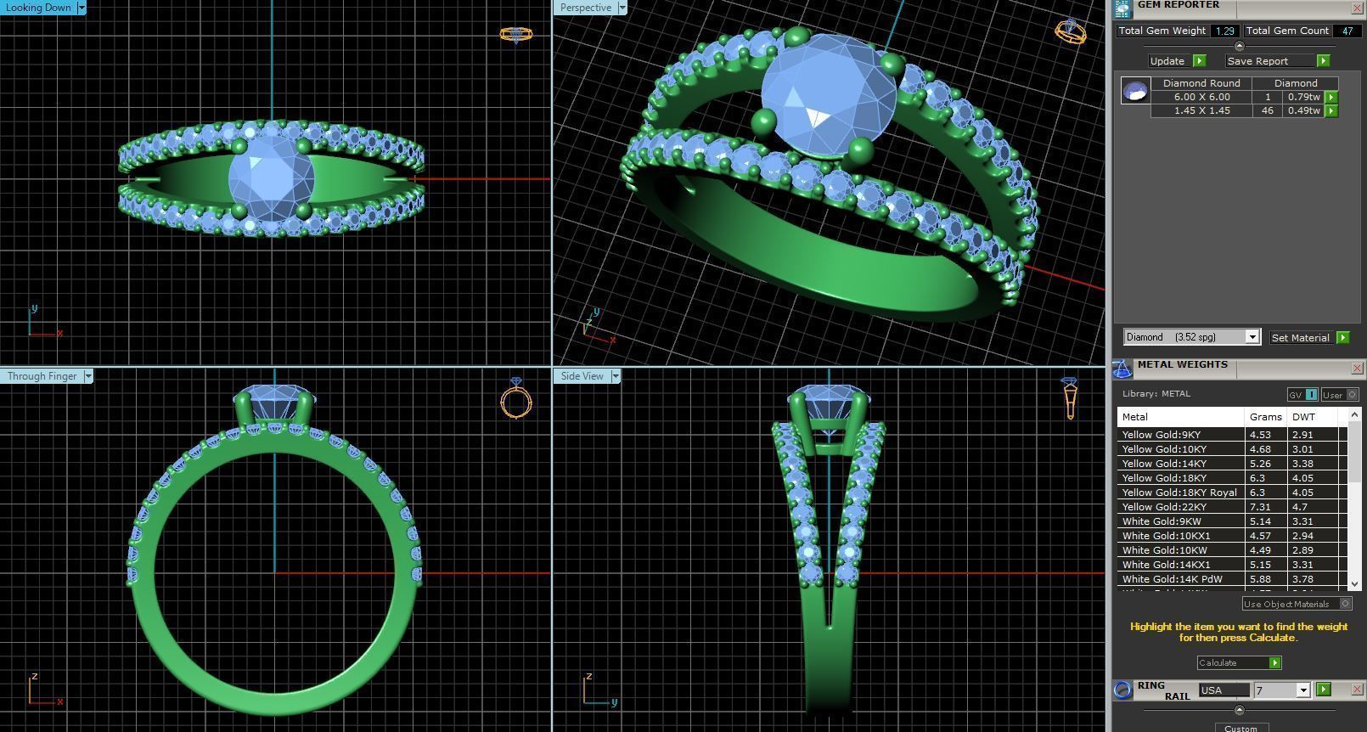
Task: Select the White Gold:10KW row
Action: [x=1231, y=550]
